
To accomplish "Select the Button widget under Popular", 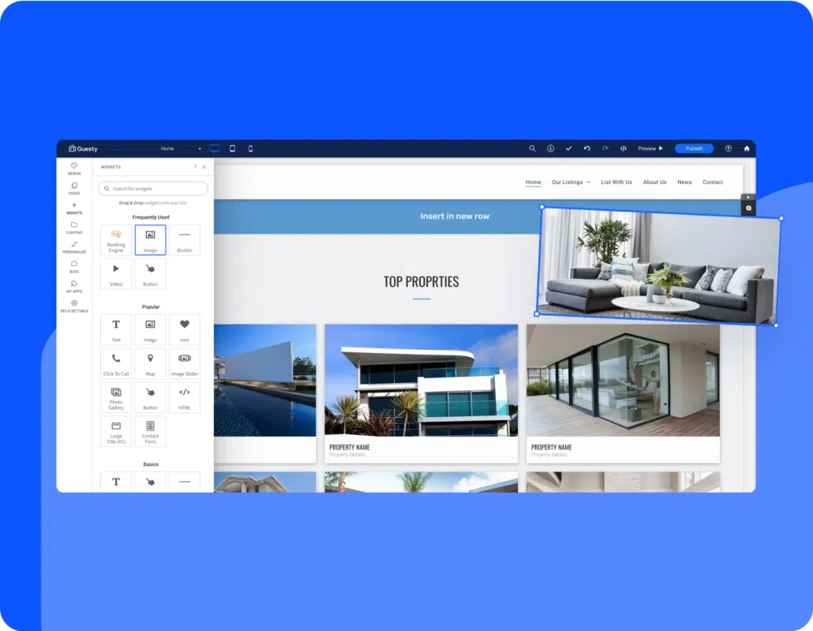I will pos(150,397).
